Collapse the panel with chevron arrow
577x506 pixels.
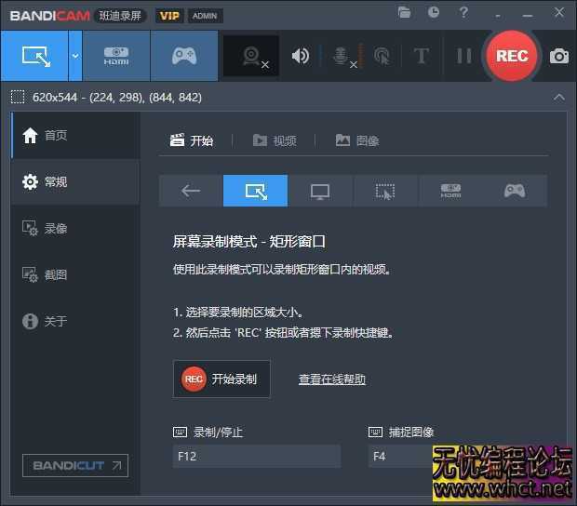pos(558,97)
